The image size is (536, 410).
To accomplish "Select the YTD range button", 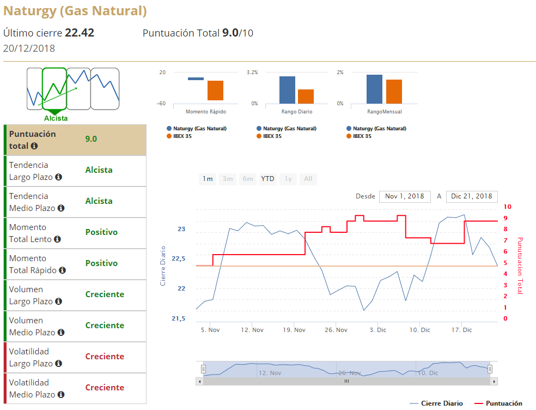I will (x=267, y=179).
